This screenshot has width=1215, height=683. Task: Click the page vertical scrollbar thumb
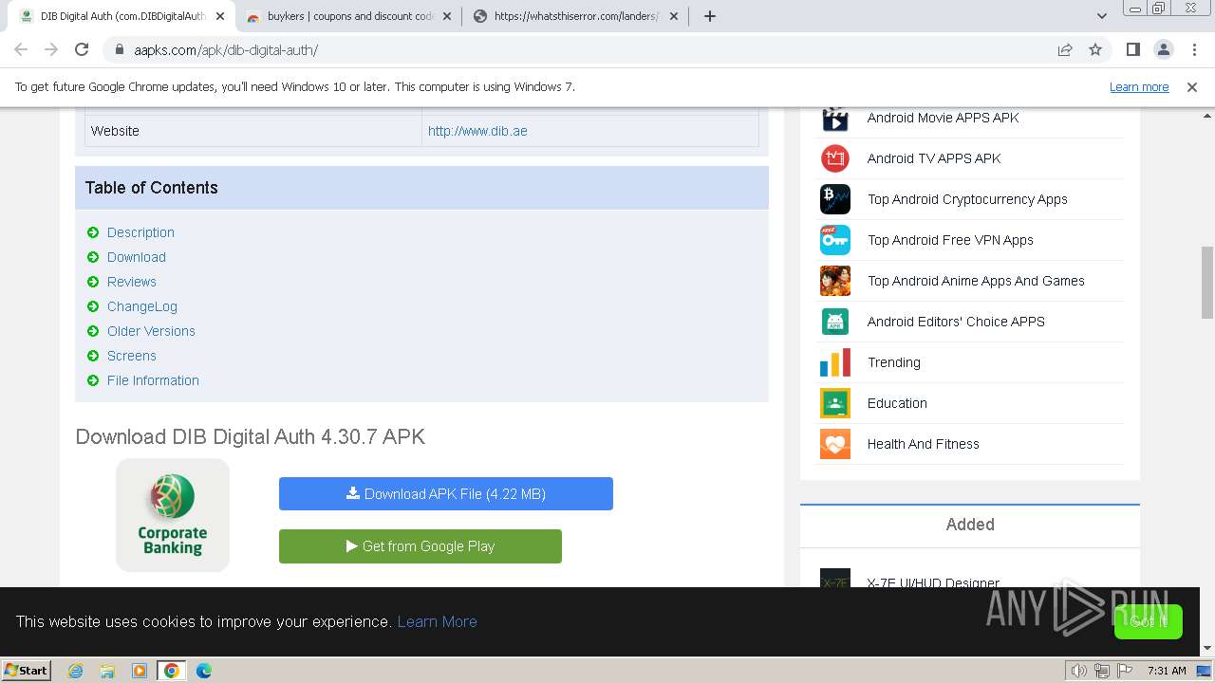(1207, 283)
